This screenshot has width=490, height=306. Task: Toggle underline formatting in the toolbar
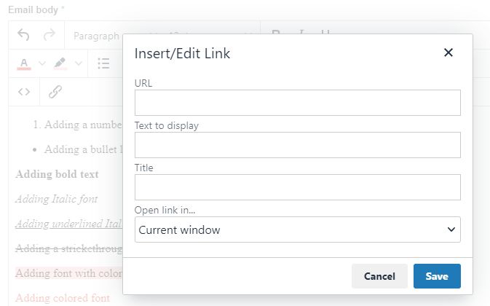pos(325,34)
